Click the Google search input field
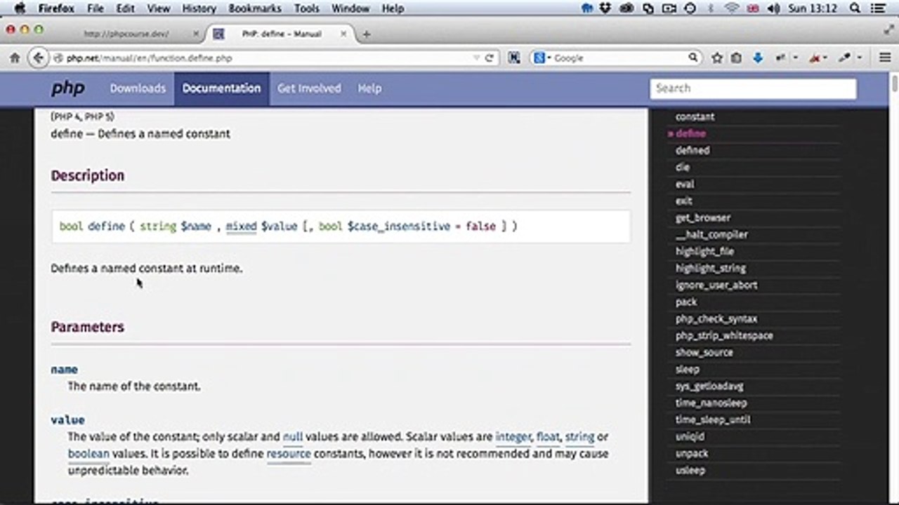 tap(618, 58)
